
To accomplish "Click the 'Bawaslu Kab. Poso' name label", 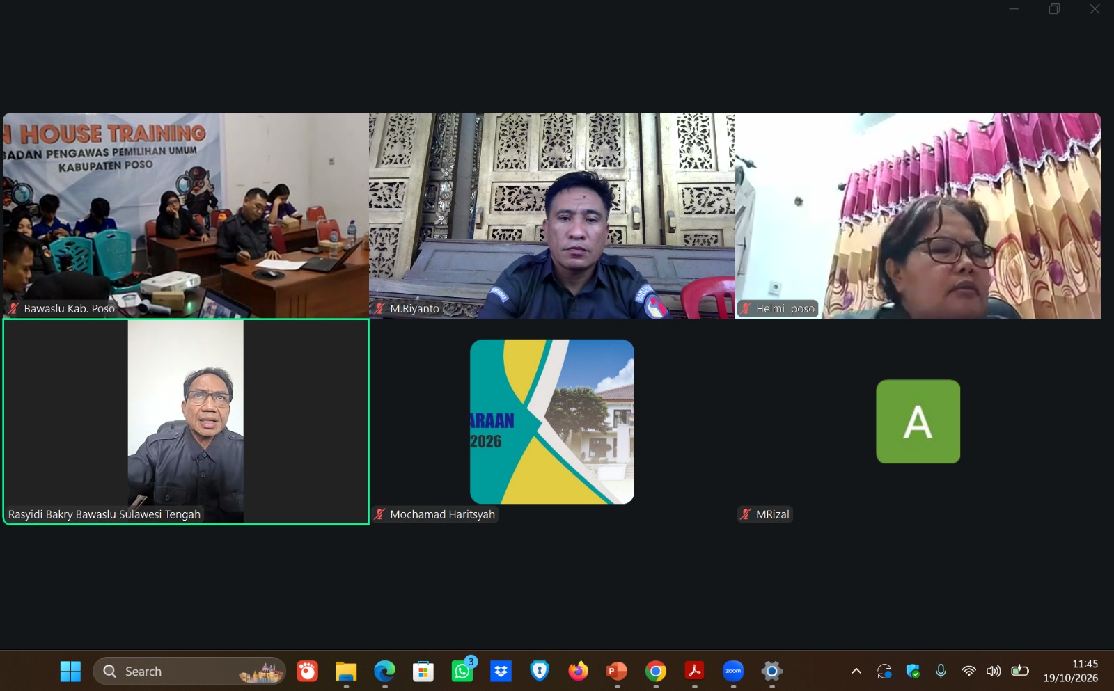I will tap(69, 309).
